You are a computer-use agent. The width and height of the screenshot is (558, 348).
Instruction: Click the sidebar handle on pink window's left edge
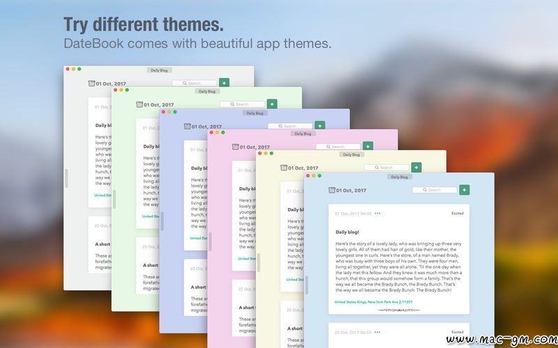pyautogui.click(x=211, y=242)
